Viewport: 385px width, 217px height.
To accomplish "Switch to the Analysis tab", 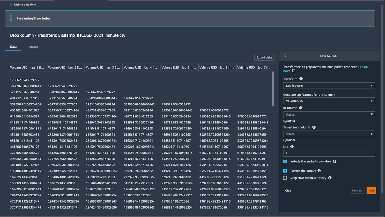I will point(32,47).
